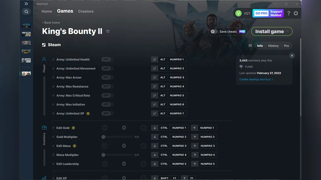321x180 pixels.
Task: Click the ALT key for Army: Max Resistance
Action: (163, 86)
